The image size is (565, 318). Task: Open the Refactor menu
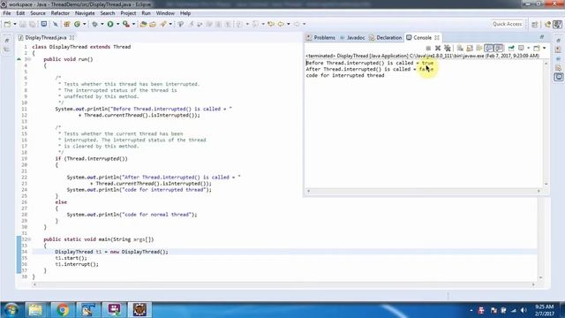click(60, 13)
